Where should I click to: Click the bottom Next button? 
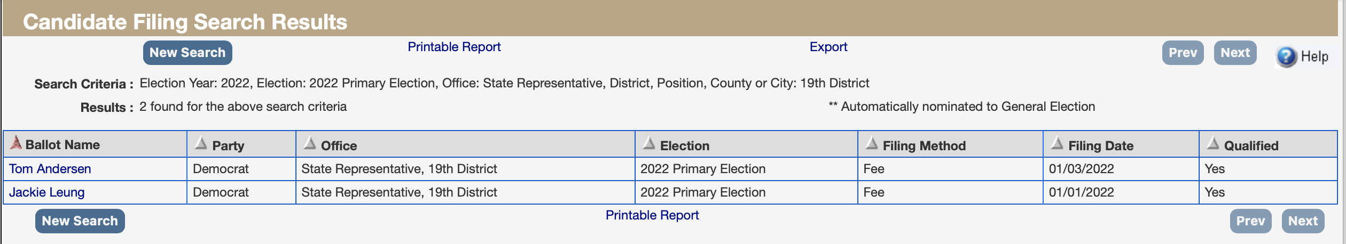[1303, 221]
